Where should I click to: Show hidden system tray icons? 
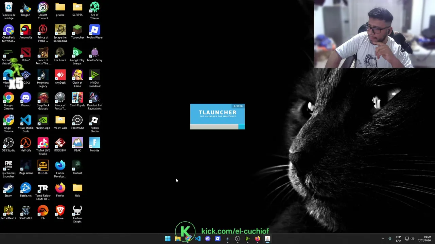[x=382, y=239]
